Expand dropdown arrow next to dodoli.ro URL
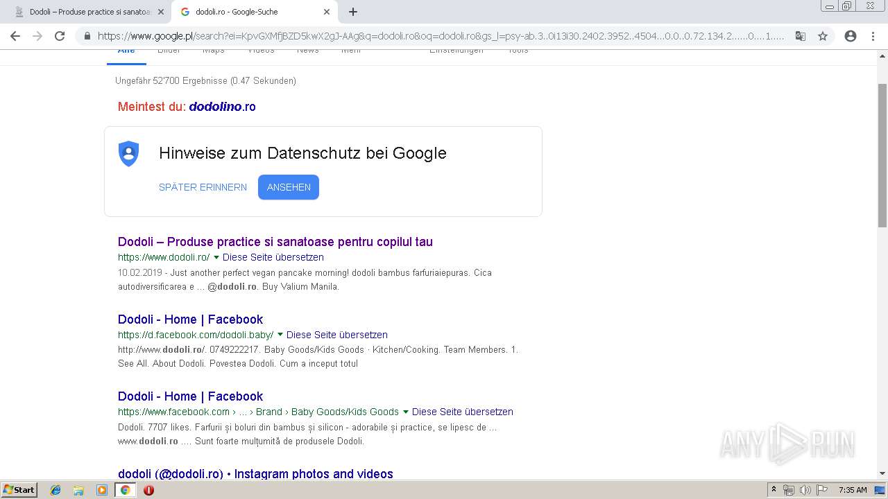The width and height of the screenshot is (888, 499). pos(216,257)
